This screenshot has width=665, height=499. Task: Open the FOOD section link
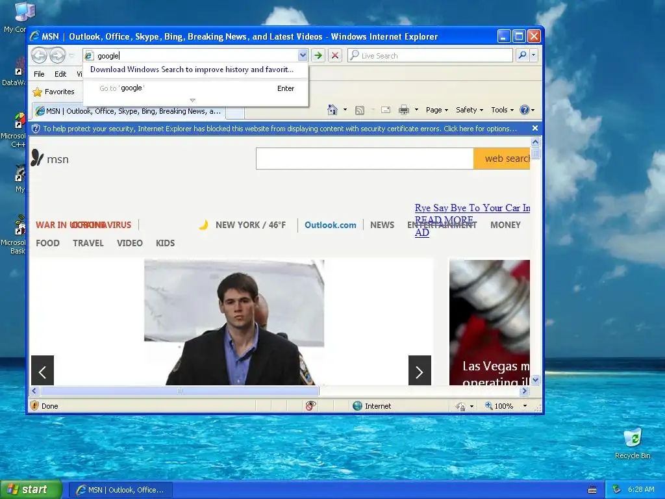[x=47, y=243]
